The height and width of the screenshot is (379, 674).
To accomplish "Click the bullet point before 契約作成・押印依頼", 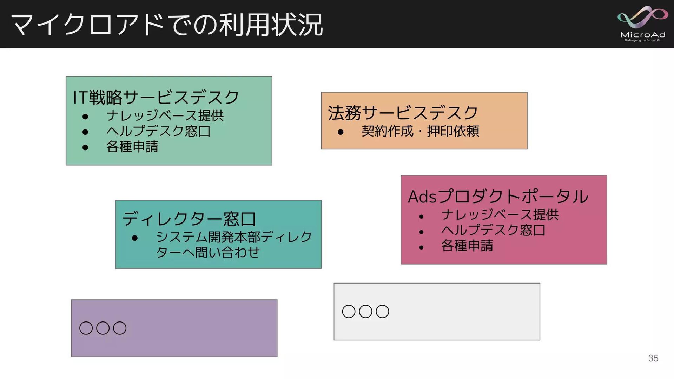I will pyautogui.click(x=340, y=132).
